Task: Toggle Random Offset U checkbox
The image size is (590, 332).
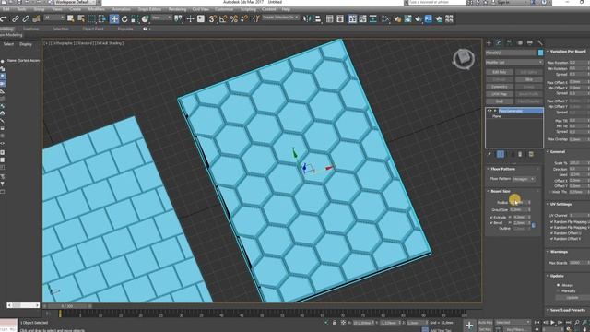Action: 551,233
